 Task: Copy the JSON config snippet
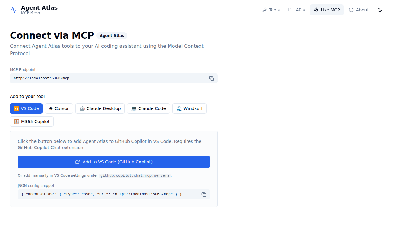[x=204, y=194]
